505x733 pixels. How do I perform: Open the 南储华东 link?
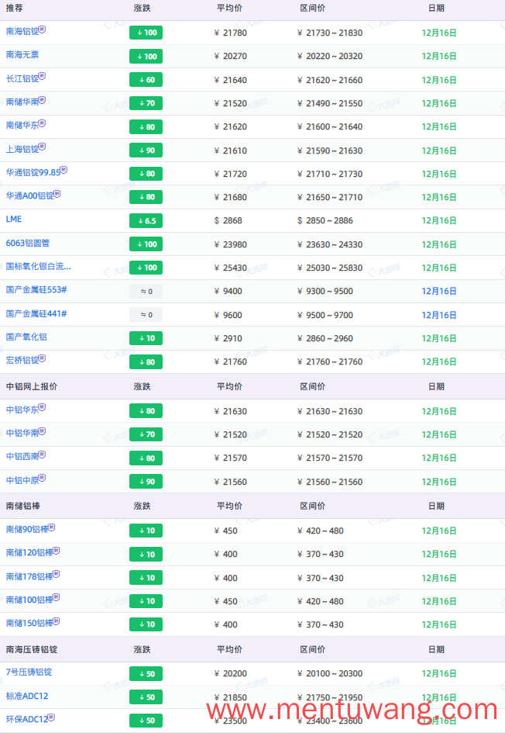point(22,126)
